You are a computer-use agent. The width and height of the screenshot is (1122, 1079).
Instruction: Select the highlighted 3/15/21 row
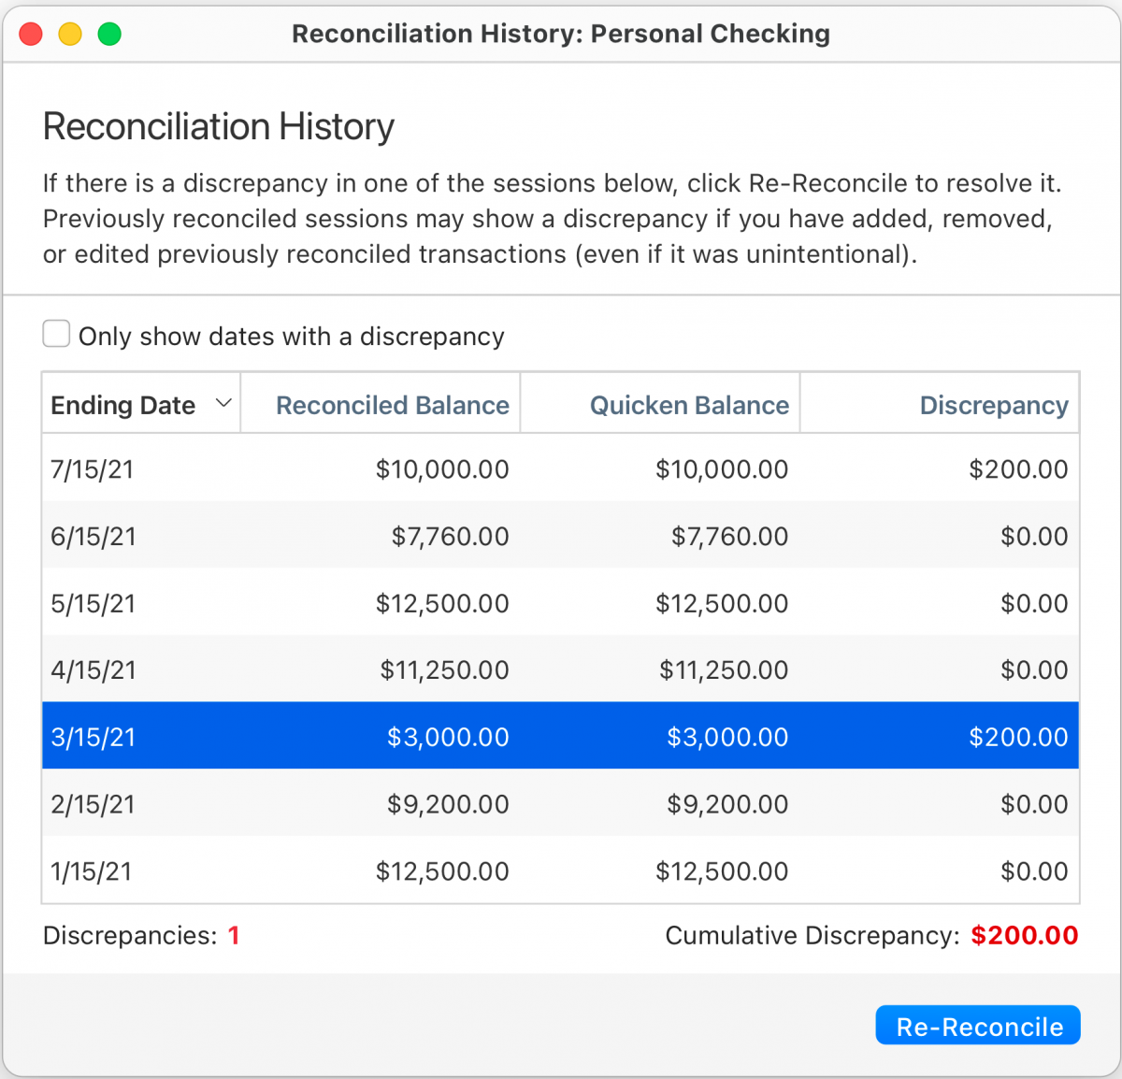561,737
